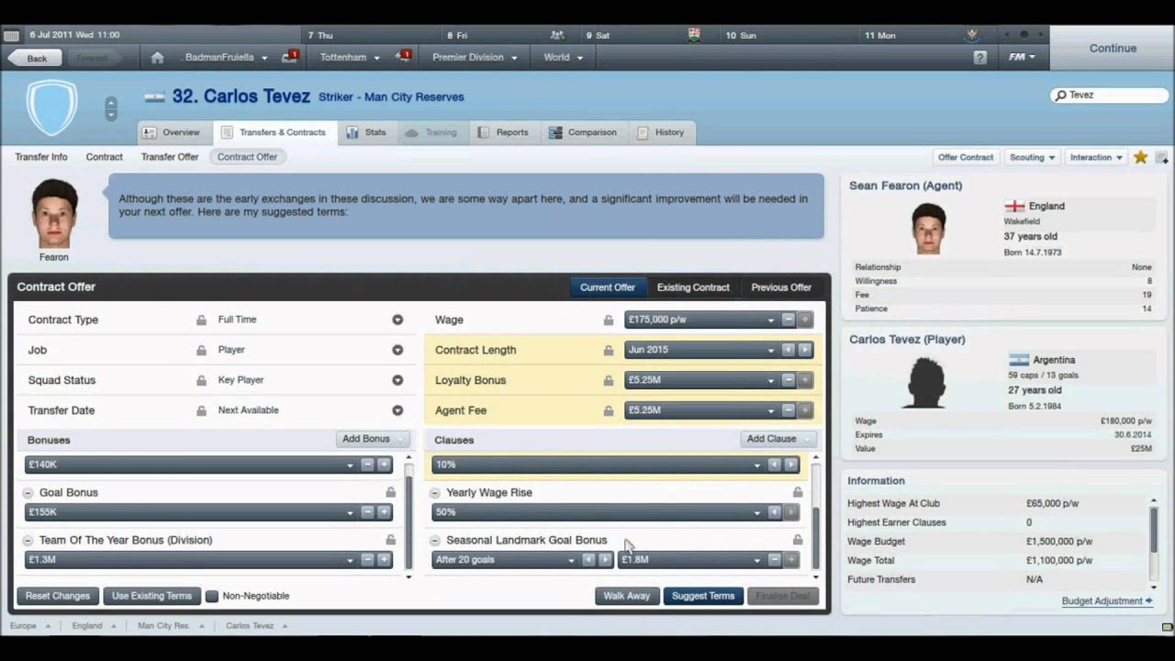Viewport: 1175px width, 661px height.
Task: Open the Contract Type dropdown arrow
Action: point(397,319)
